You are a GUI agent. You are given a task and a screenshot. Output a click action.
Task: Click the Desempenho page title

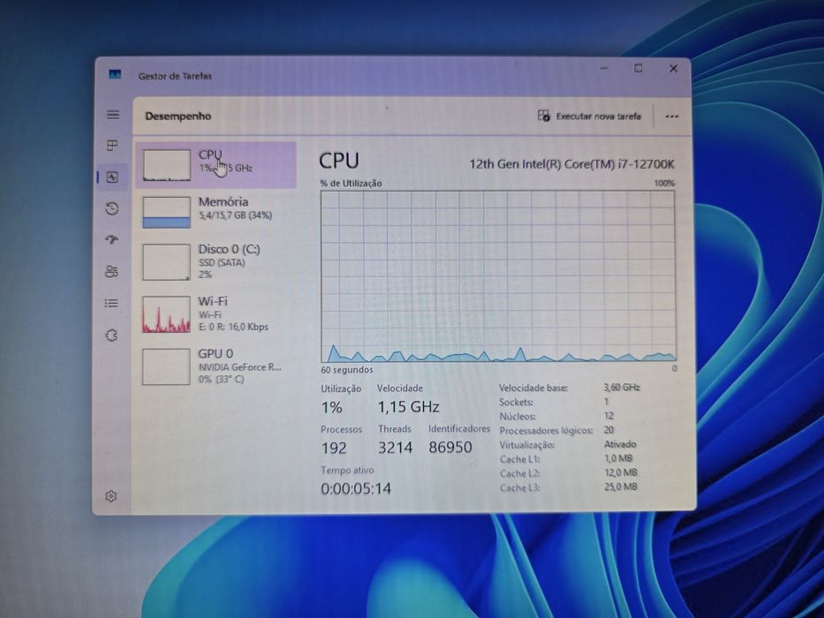[x=178, y=117]
